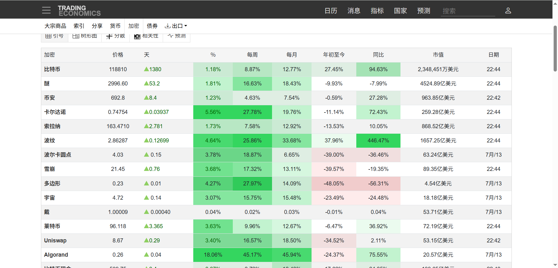
Task: Click the 日期 date column header
Action: [494, 55]
